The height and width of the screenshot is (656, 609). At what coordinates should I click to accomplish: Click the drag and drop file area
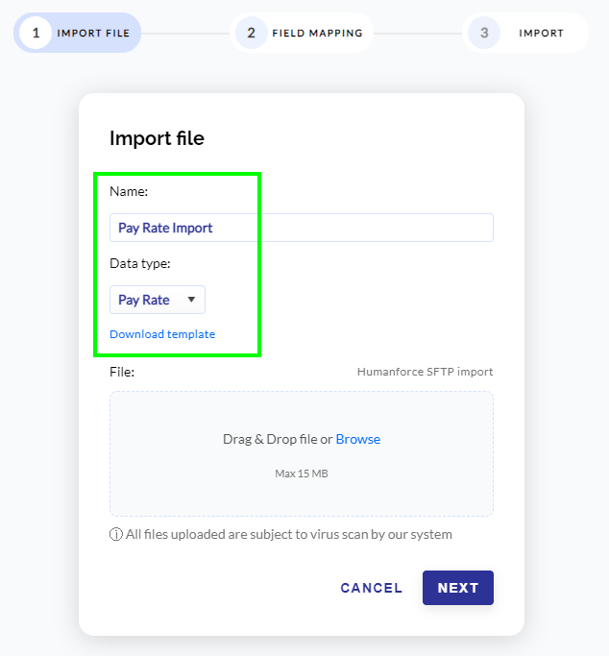(302, 453)
